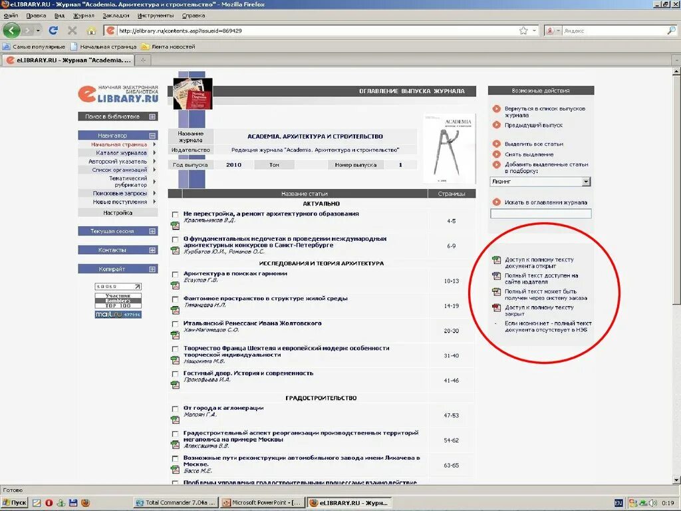681x511 pixels.
Task: Open the Инструменты menu
Action: (156, 15)
